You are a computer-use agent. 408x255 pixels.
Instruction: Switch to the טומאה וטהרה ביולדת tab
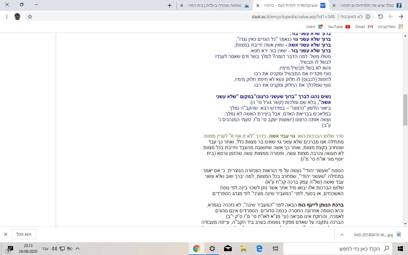tap(217, 5)
